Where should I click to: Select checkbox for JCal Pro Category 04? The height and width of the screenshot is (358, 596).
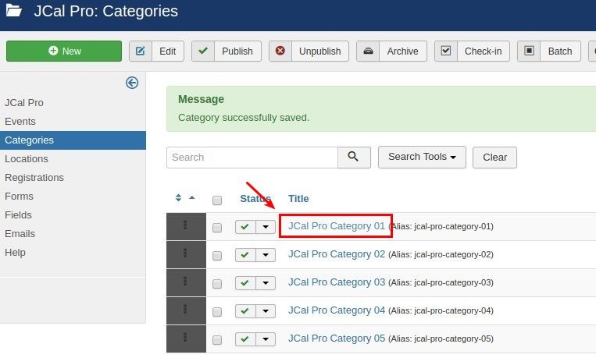pyautogui.click(x=217, y=312)
